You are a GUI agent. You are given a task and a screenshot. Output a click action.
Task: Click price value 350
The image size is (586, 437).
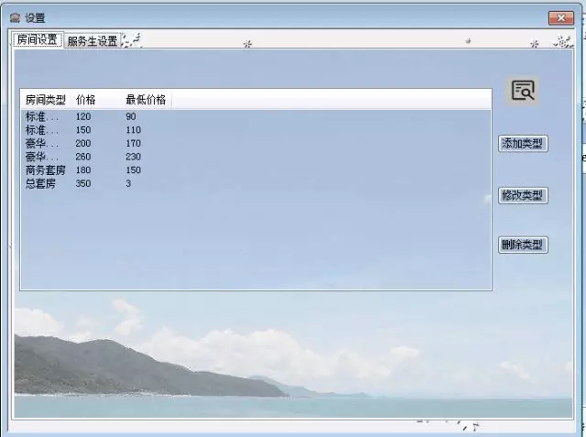point(83,183)
